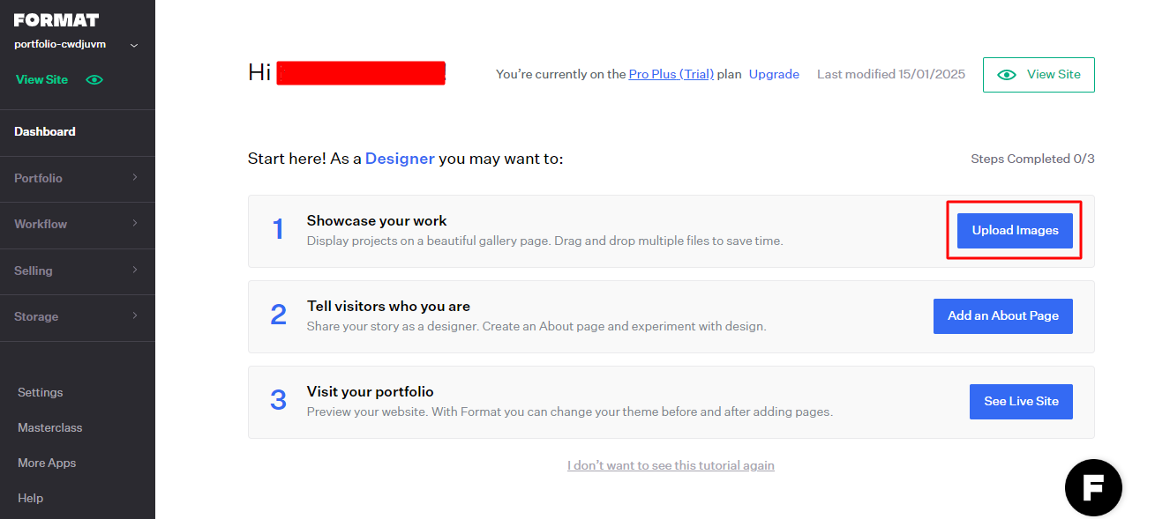Click the Share your story as a designer description
Screen dimensions: 1170x519
(536, 326)
